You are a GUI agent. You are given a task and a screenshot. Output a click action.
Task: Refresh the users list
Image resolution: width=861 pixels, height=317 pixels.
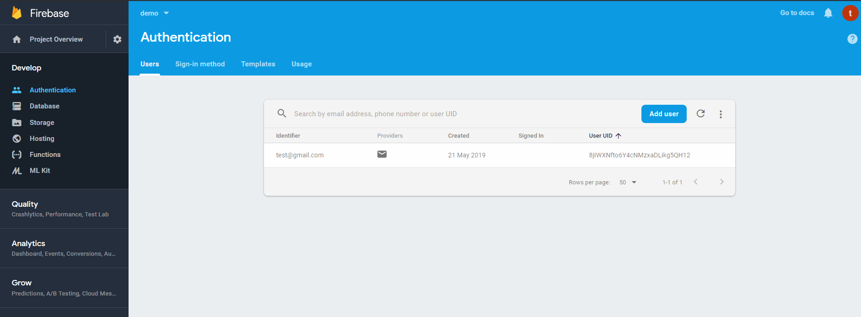coord(700,114)
